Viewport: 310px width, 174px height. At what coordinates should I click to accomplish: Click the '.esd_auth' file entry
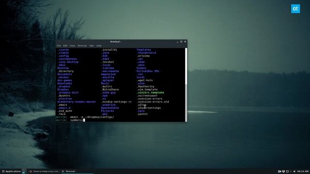[x=64, y=111]
